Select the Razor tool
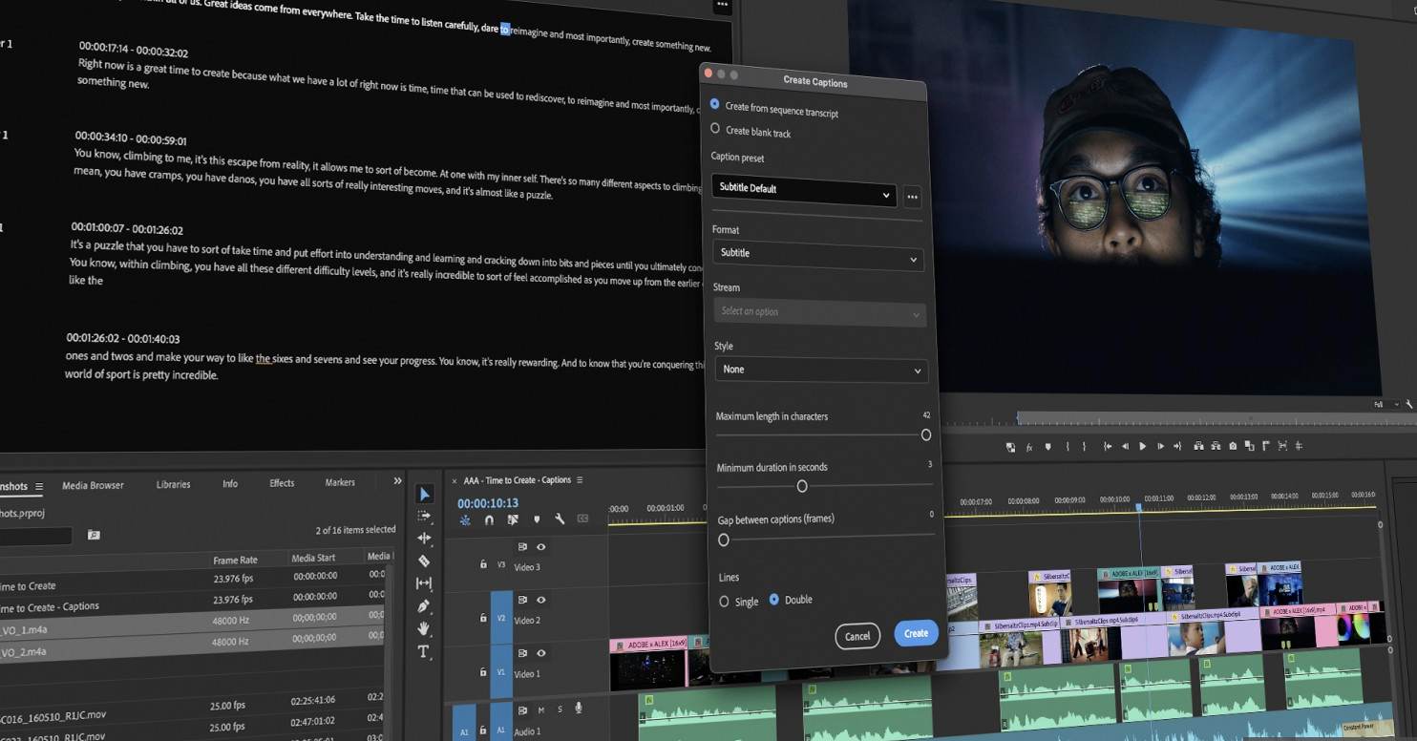The image size is (1417, 741). [x=424, y=561]
